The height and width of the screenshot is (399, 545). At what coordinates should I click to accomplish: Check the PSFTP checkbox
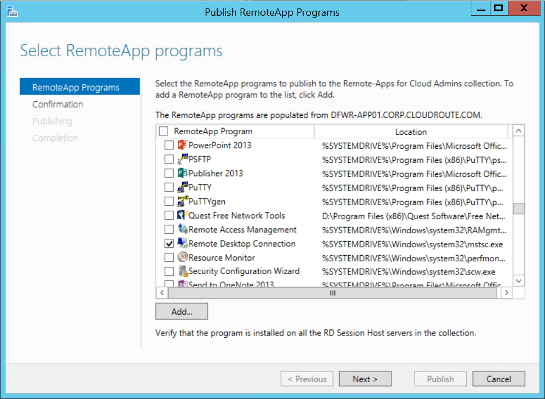pos(169,159)
